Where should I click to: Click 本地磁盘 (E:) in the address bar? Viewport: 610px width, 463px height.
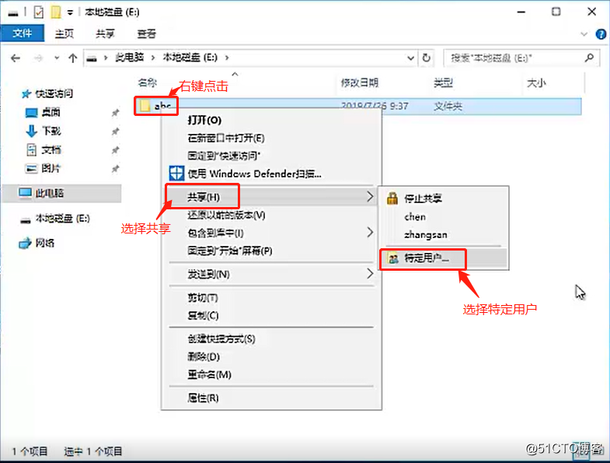tap(190, 58)
